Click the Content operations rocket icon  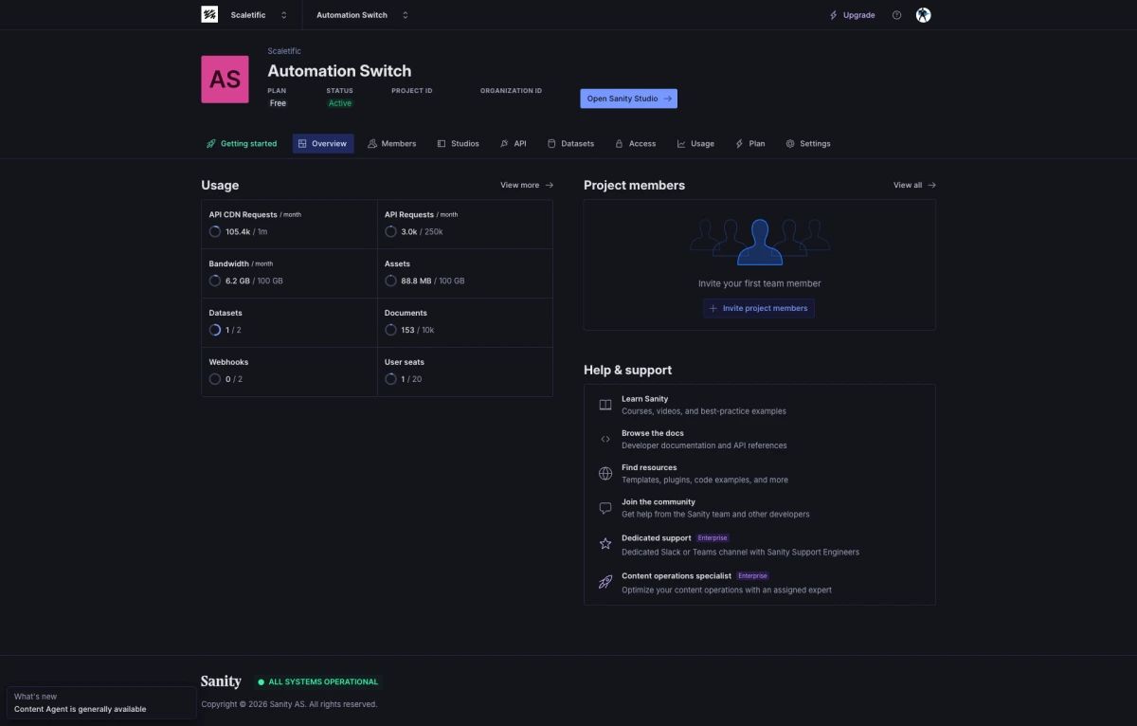pyautogui.click(x=605, y=582)
